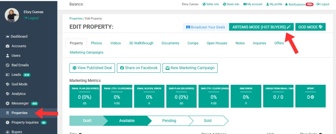Open Dashboard from the sidebar
This screenshot has width=336, height=134.
[x=19, y=37]
